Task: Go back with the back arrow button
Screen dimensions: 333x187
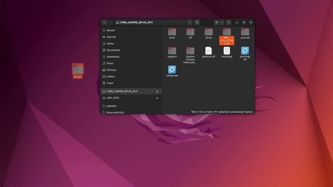Action: pos(104,22)
